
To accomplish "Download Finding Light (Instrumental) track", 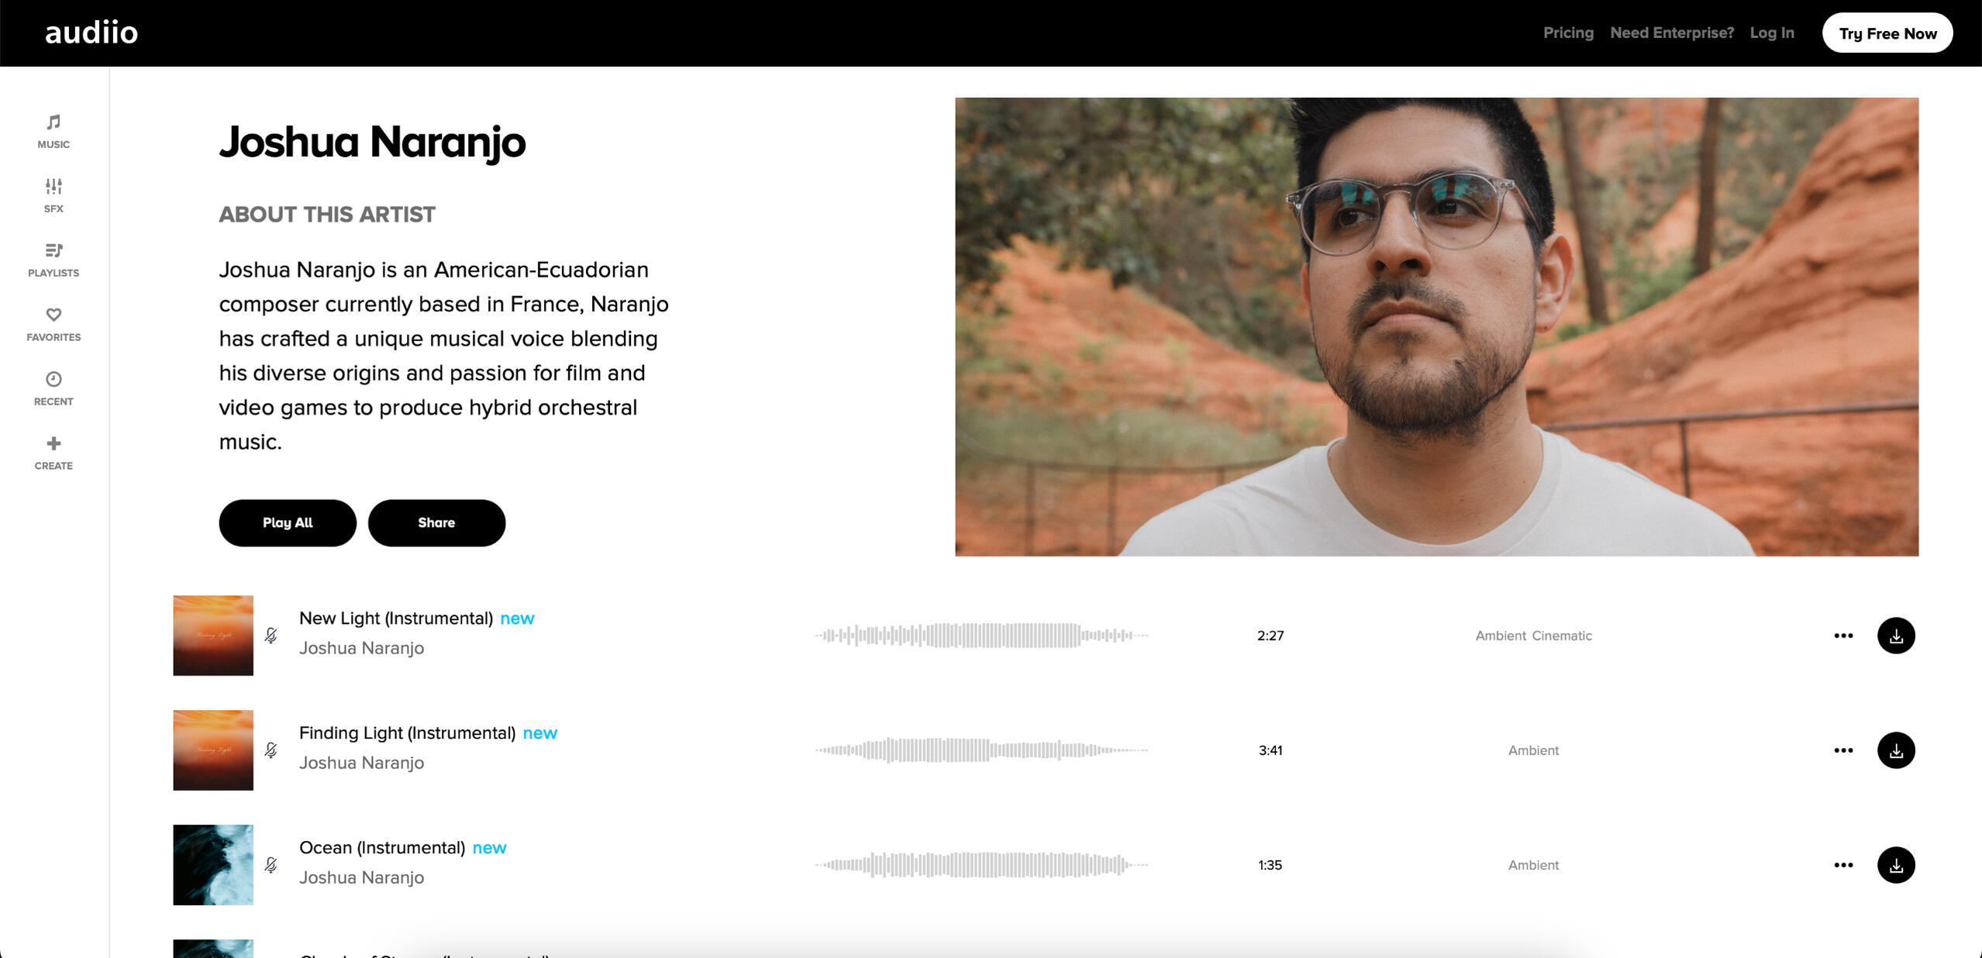I will 1895,750.
